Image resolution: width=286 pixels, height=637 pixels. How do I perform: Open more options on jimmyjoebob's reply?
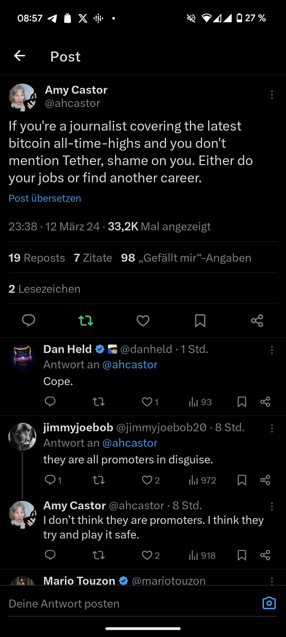pyautogui.click(x=272, y=428)
